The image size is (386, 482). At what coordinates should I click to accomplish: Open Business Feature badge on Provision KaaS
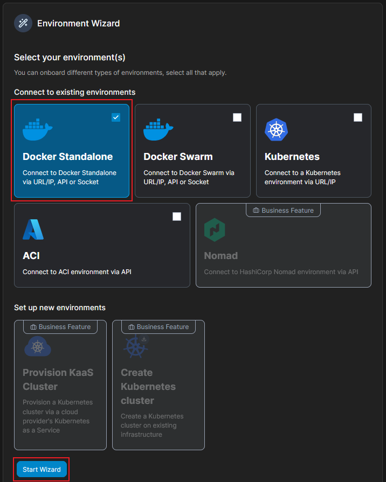(x=60, y=326)
